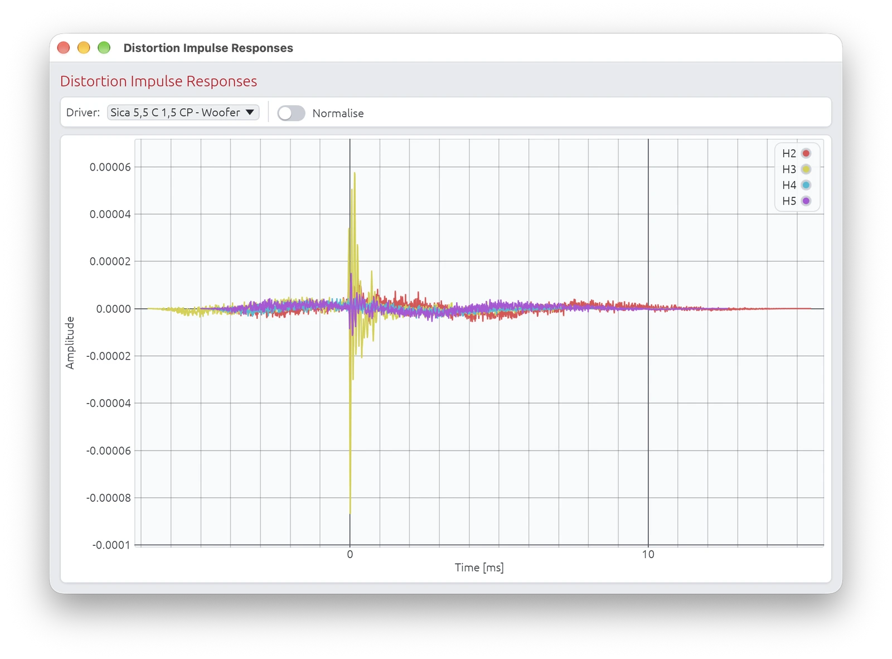
Task: Click the Time [ms] axis label
Action: [479, 568]
